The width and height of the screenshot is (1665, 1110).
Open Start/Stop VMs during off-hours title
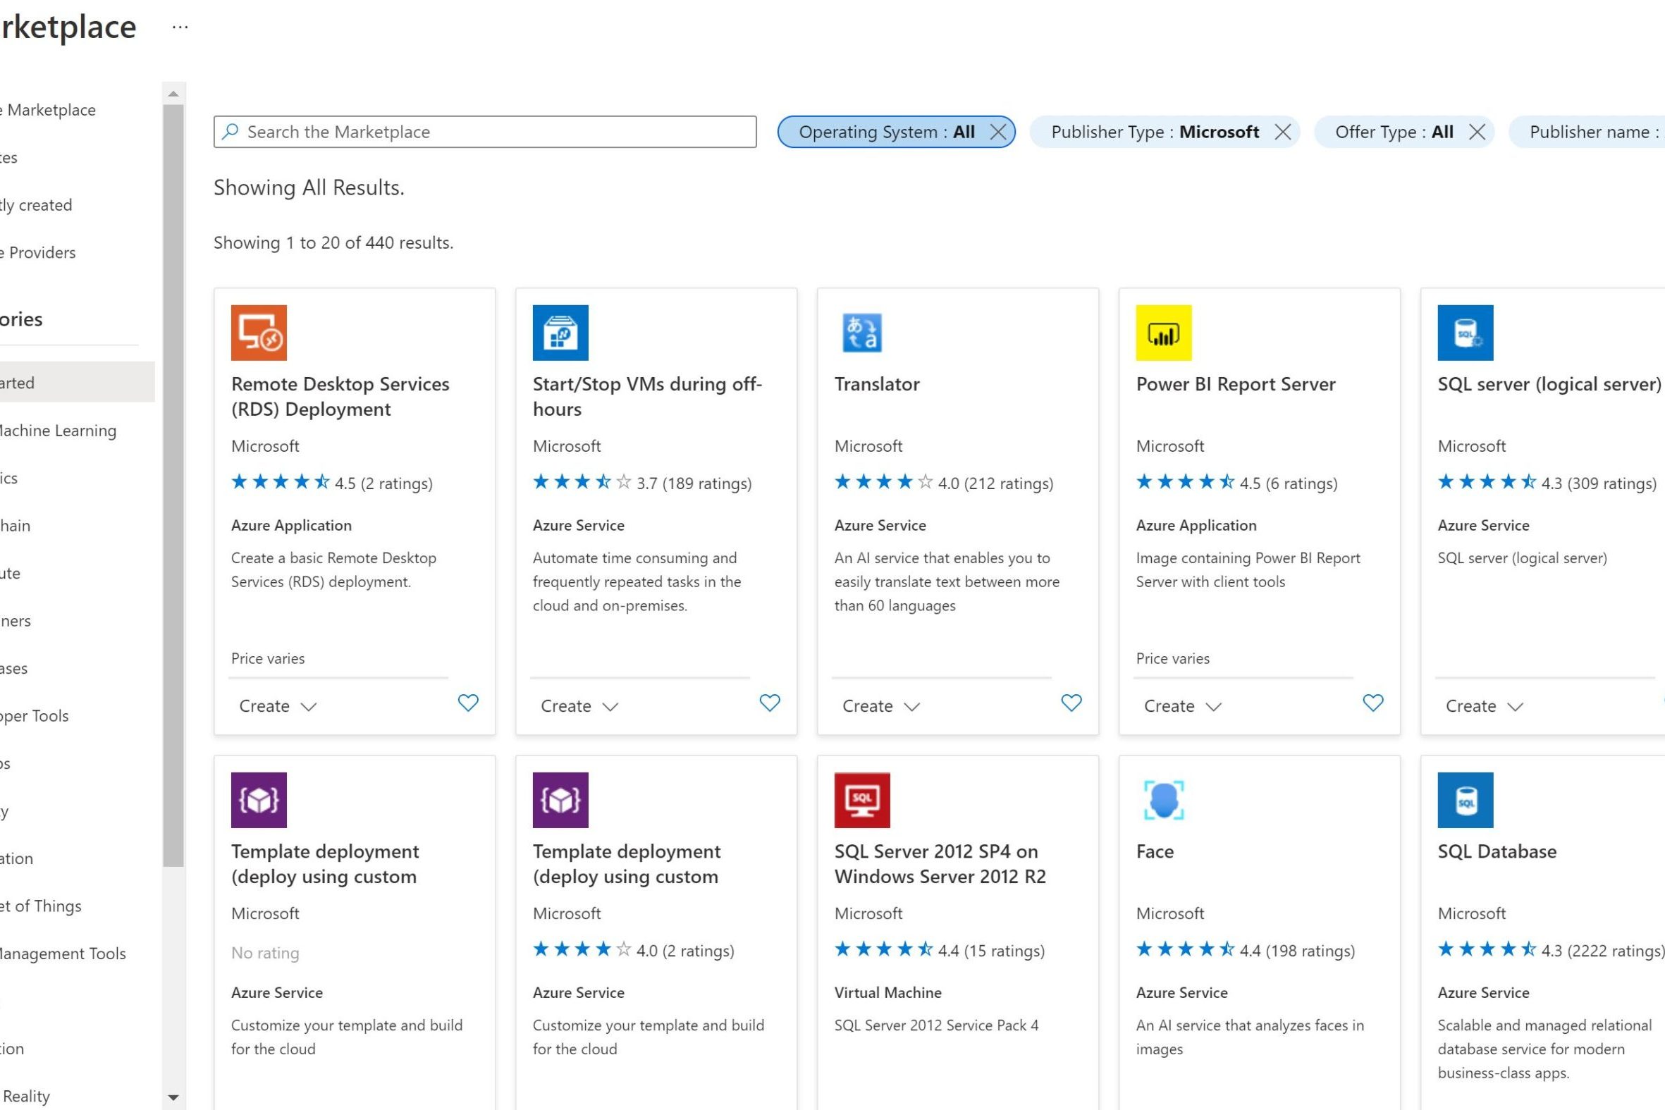point(647,396)
